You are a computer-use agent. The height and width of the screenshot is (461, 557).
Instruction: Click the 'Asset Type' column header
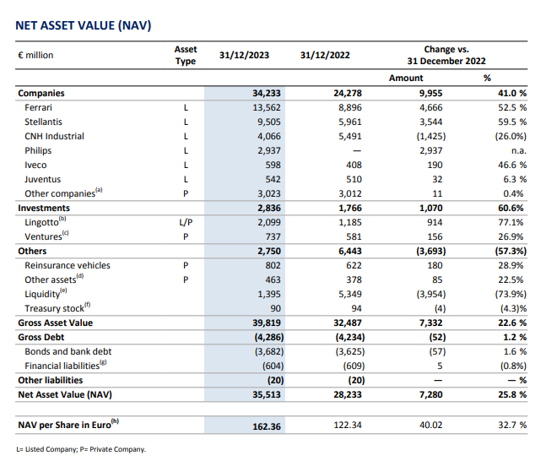[x=186, y=55]
